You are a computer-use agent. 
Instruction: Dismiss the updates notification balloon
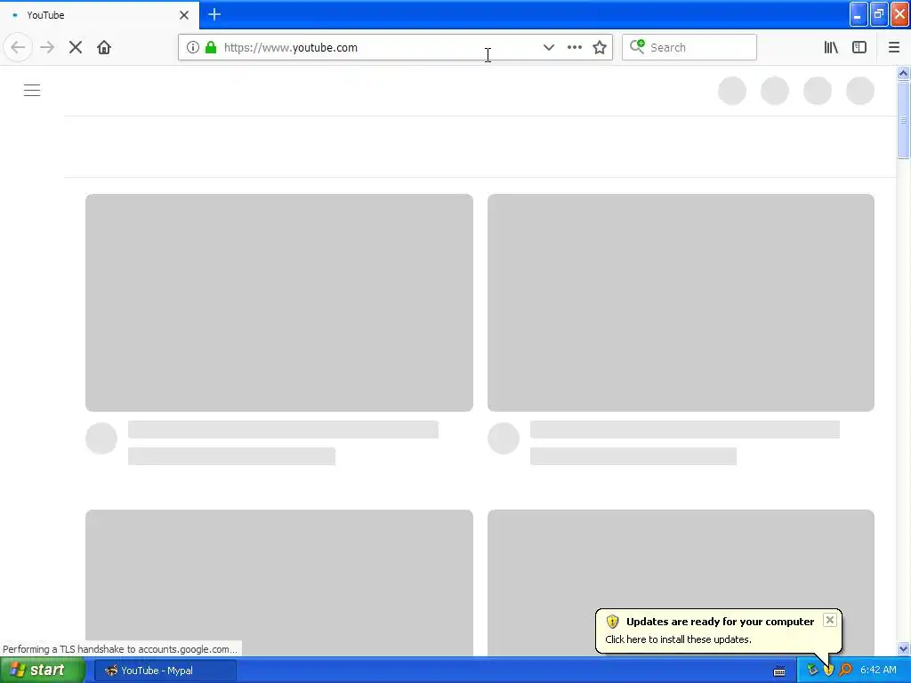pos(830,620)
